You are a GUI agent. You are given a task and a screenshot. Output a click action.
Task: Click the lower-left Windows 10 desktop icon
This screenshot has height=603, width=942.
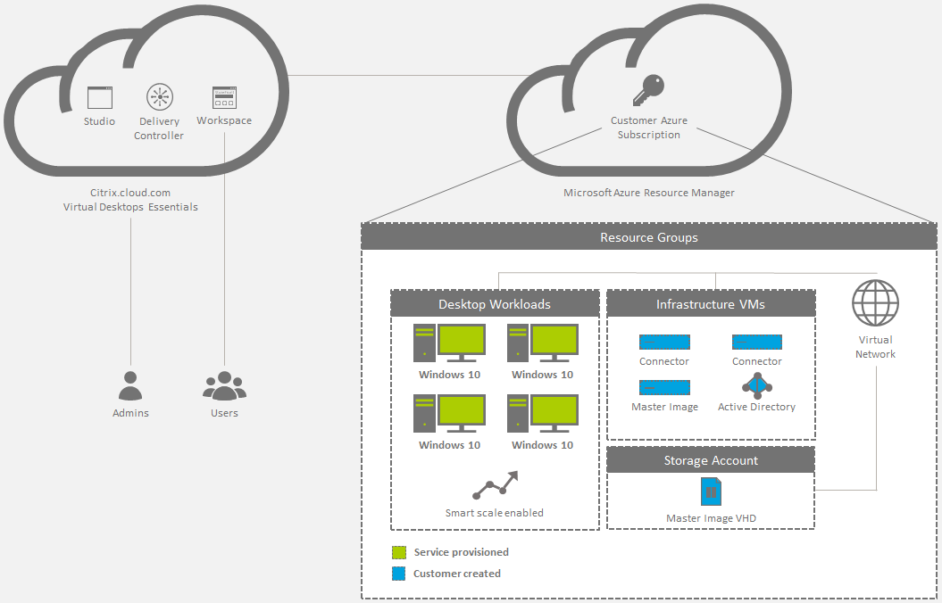(x=449, y=413)
